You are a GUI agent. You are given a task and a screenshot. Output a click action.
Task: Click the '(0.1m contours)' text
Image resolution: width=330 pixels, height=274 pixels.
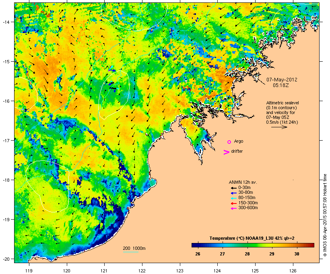point(282,108)
